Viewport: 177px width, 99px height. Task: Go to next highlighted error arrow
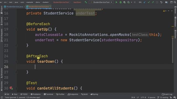pos(172,11)
